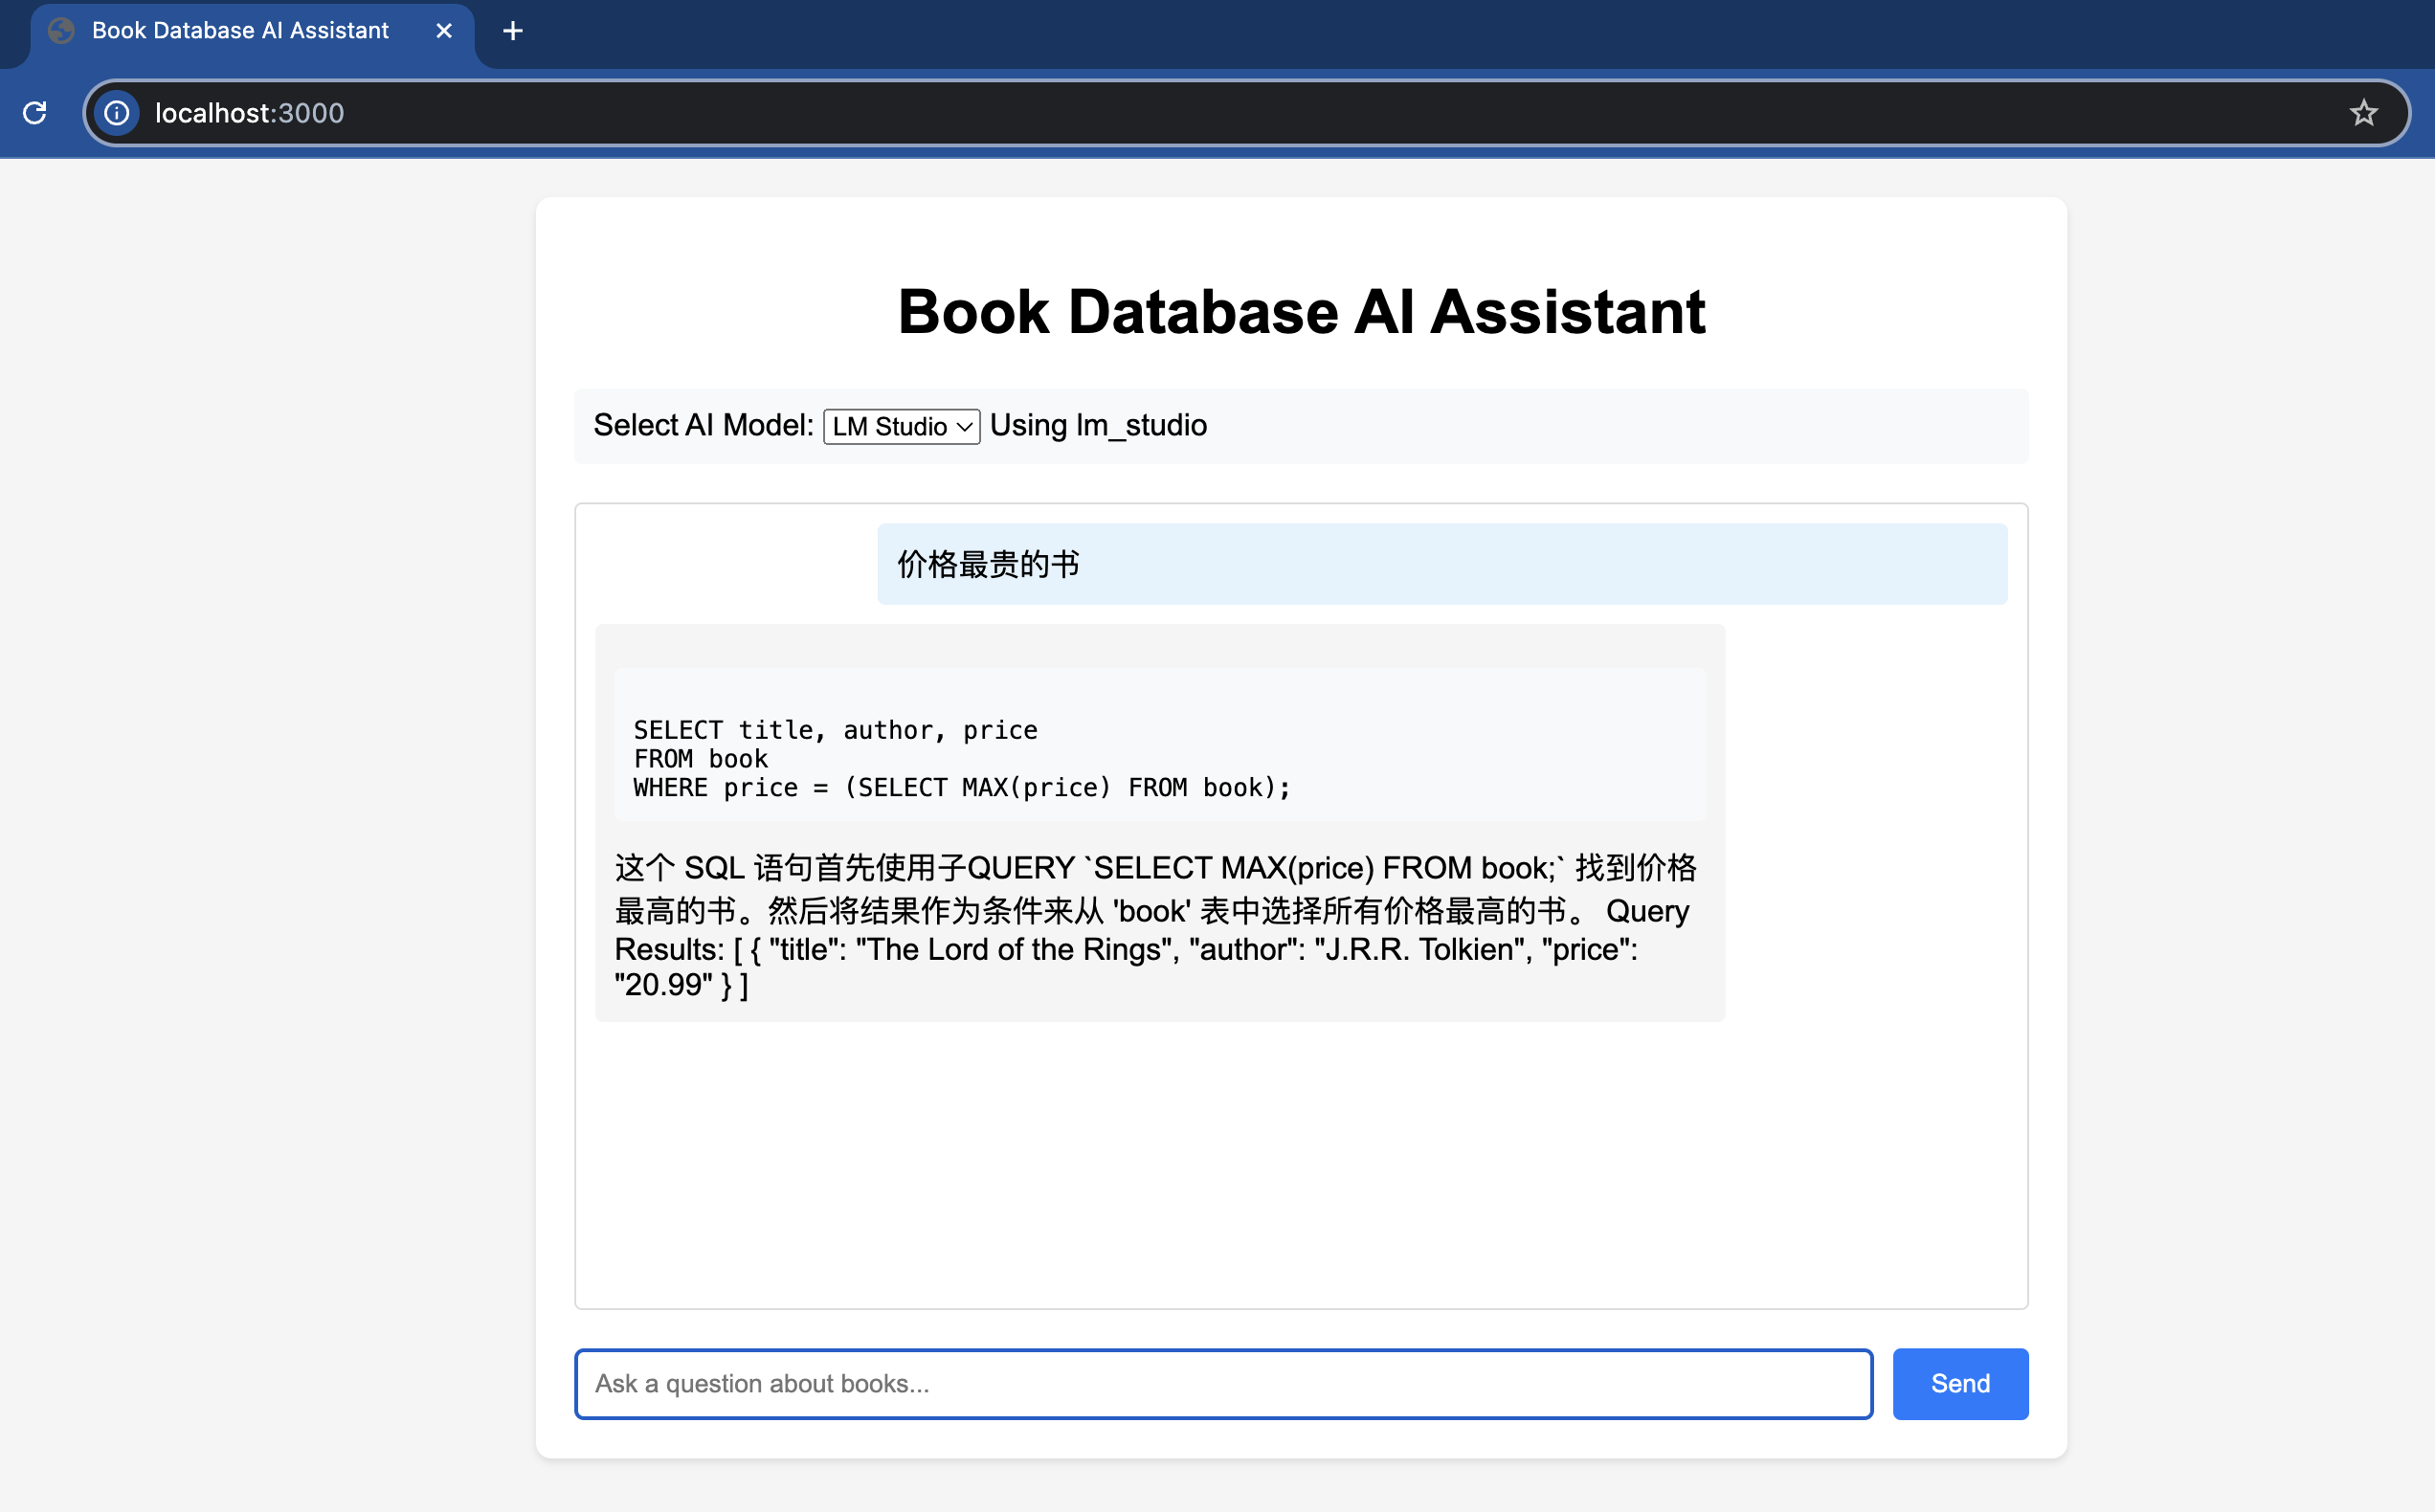
Task: Open the LM Studio model dropdown
Action: (x=900, y=426)
